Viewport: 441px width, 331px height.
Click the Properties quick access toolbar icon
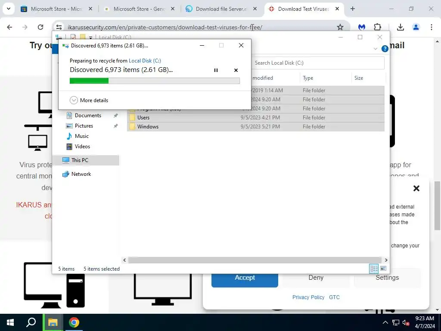73,37
